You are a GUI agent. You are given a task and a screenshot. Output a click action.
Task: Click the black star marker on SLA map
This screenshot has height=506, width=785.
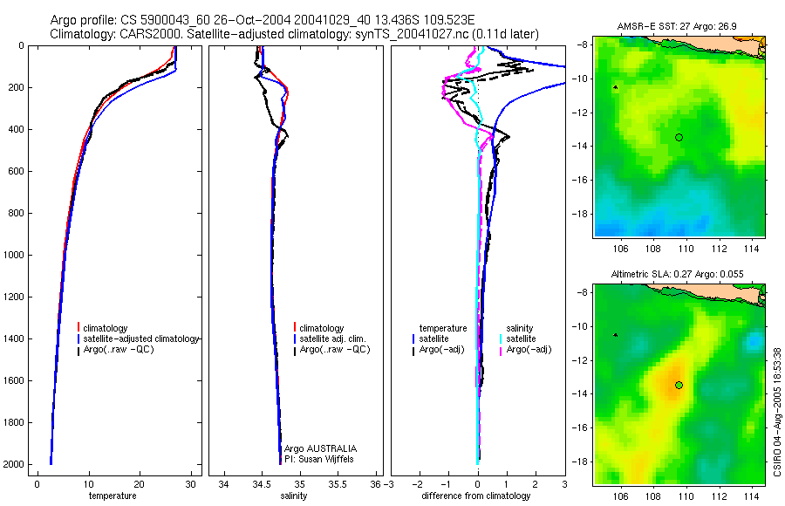coord(615,335)
